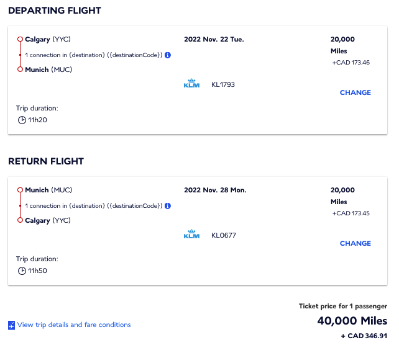Viewport: 399px width, 345px height.
Task: Click the Munich origin marker in the return flight
Action: (20, 190)
